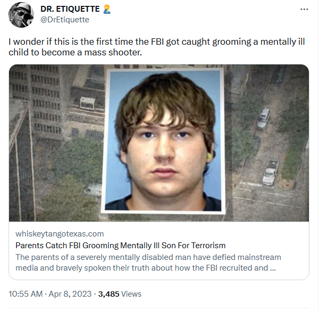Click the 'Views' label after the count
319x310 pixels.
pyautogui.click(x=131, y=294)
